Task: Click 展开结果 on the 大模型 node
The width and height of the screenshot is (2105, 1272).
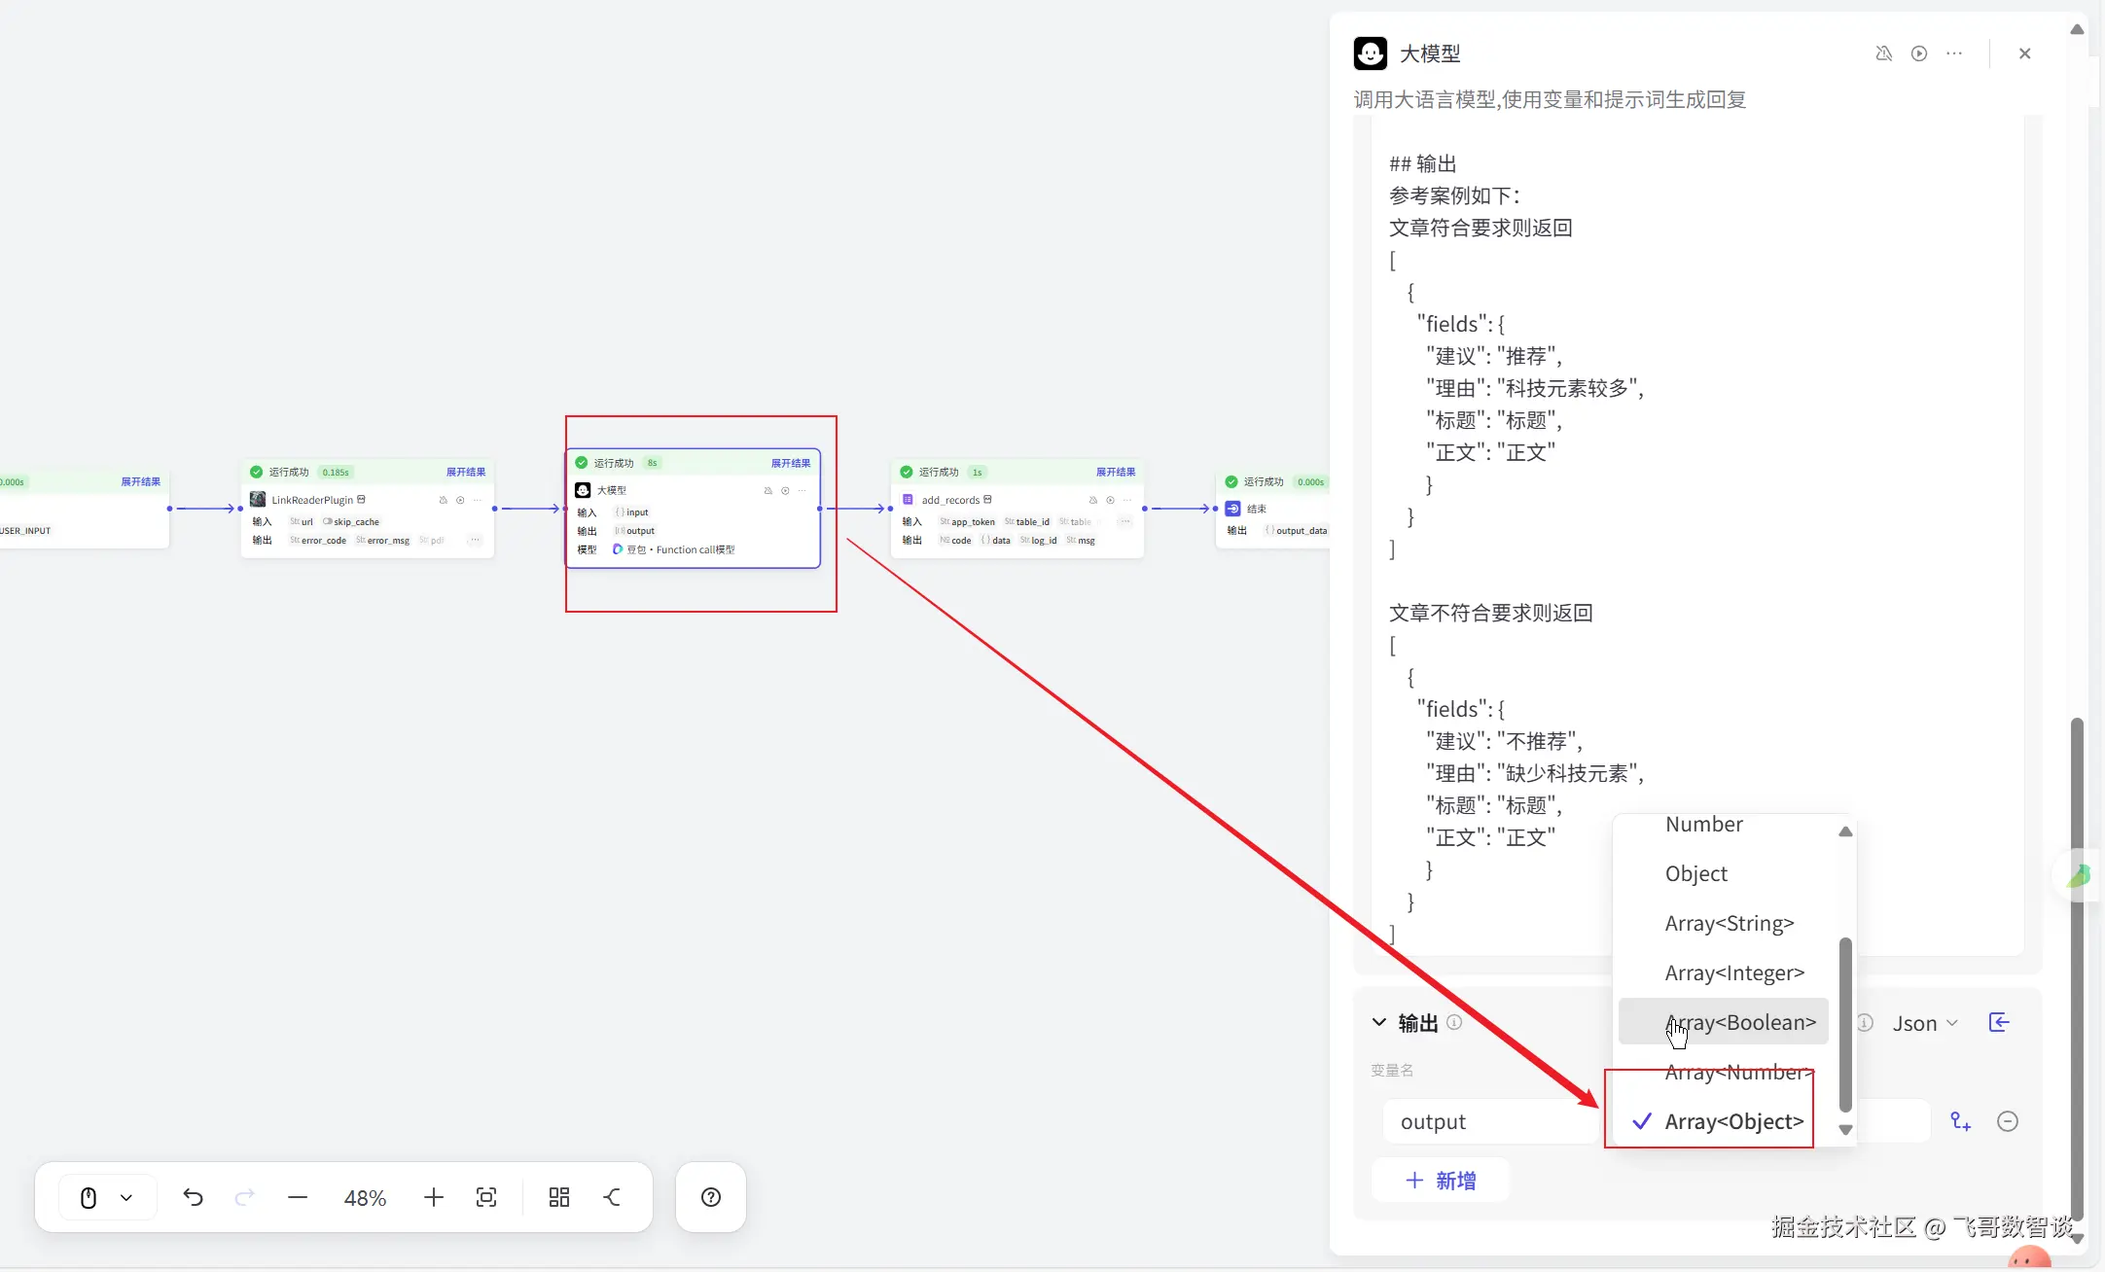Action: coord(790,463)
